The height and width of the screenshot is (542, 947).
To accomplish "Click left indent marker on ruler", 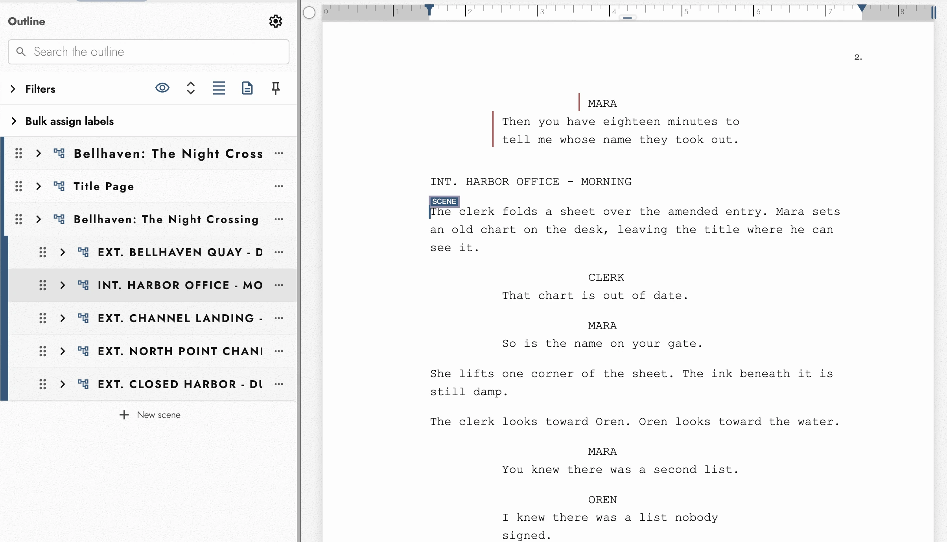I will (429, 9).
